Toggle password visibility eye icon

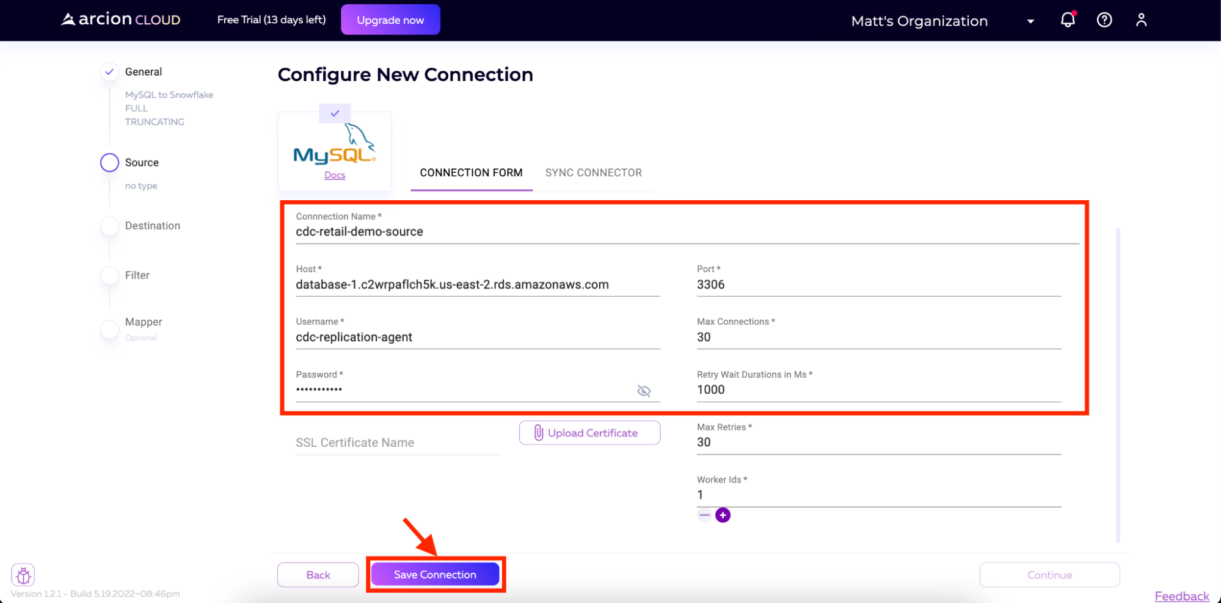pyautogui.click(x=644, y=391)
